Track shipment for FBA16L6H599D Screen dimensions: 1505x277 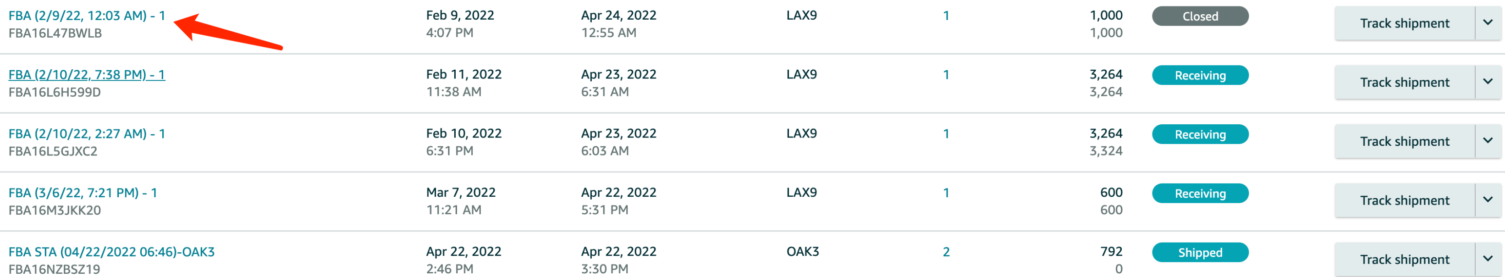coord(1405,83)
